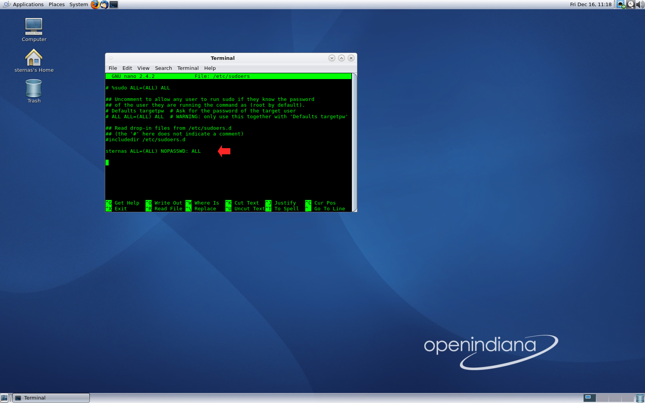Click the Terminal taskbar button
This screenshot has height=403, width=645.
tap(51, 398)
